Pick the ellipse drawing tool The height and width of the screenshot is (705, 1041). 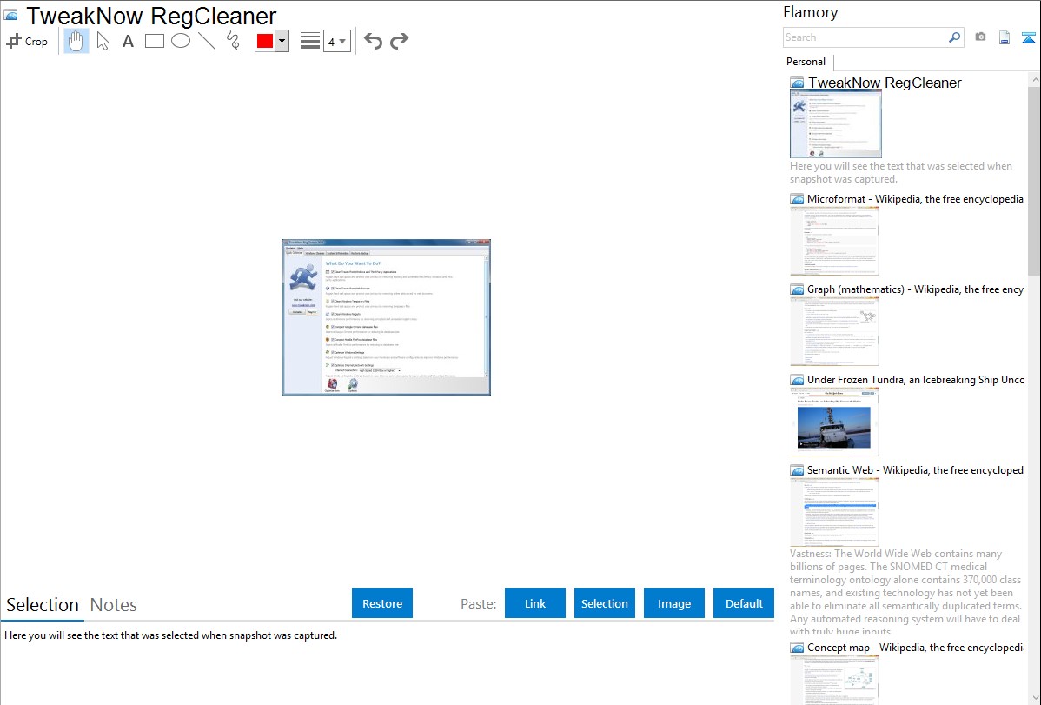point(181,41)
